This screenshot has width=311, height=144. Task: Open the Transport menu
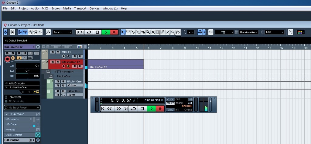pos(80,8)
